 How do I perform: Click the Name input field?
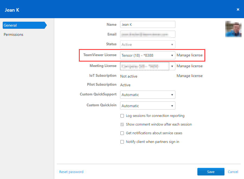148,24
